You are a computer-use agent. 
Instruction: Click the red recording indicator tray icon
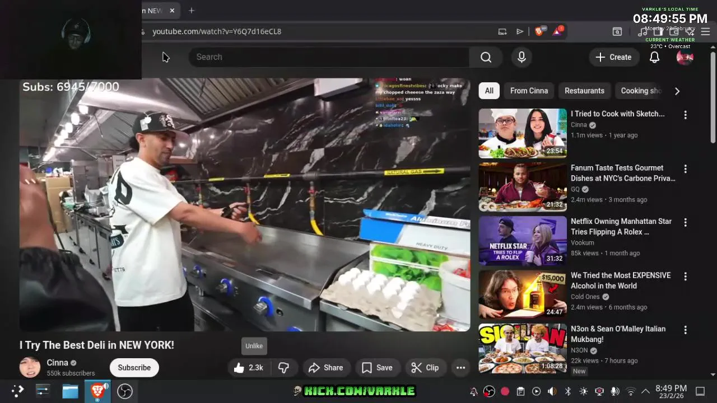pyautogui.click(x=505, y=391)
